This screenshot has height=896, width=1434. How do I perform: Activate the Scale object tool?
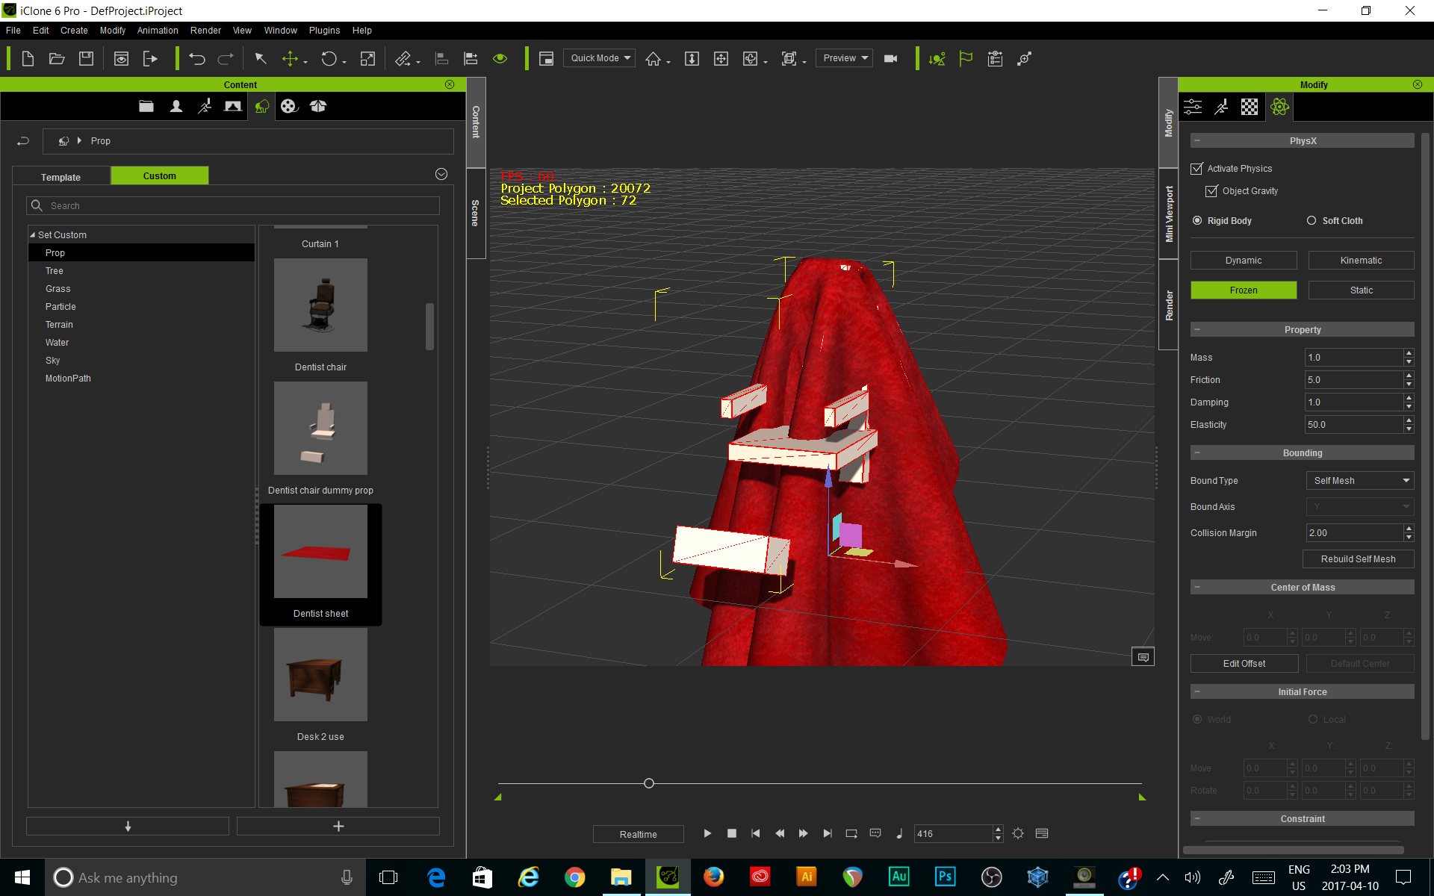pos(367,58)
